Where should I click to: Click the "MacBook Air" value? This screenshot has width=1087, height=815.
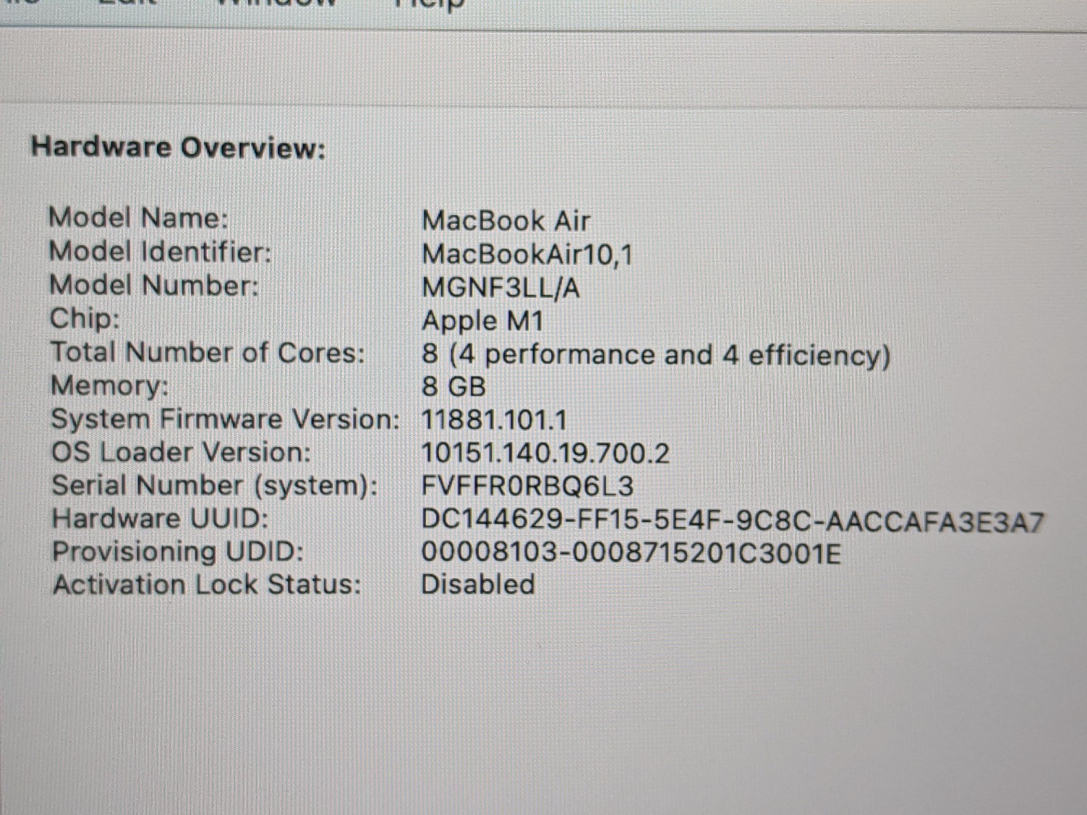coord(506,221)
